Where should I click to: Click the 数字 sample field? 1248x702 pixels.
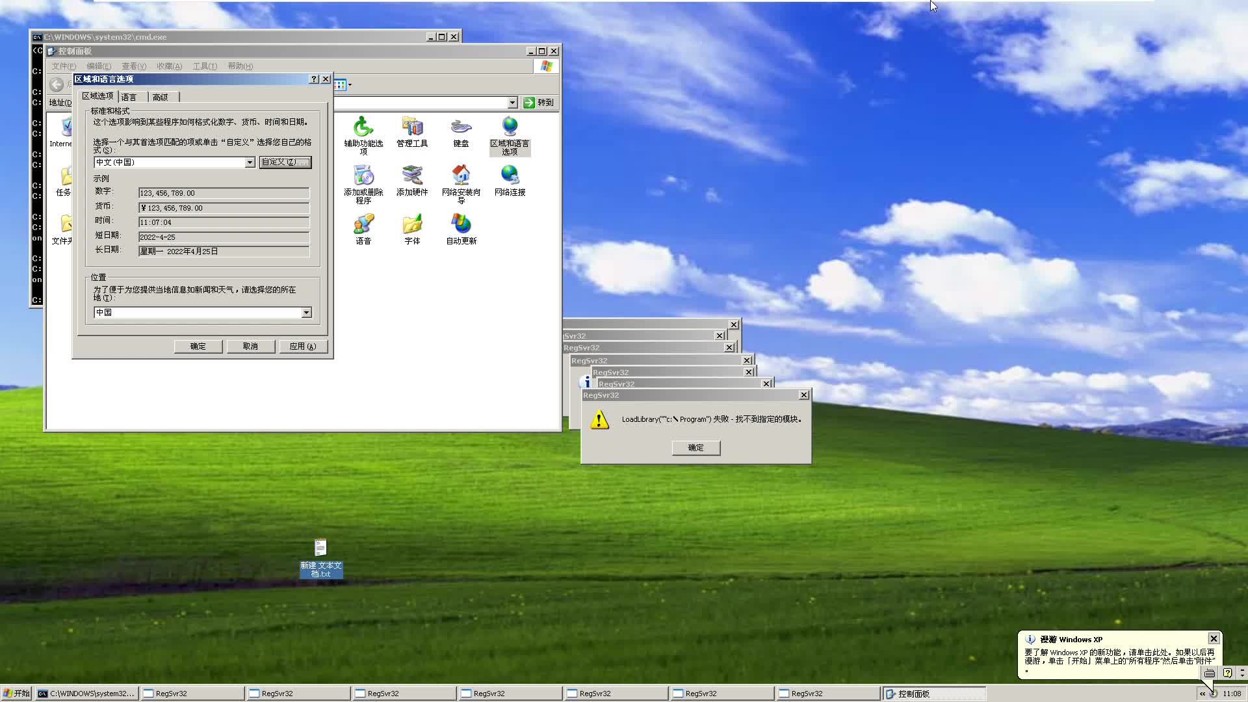[224, 193]
